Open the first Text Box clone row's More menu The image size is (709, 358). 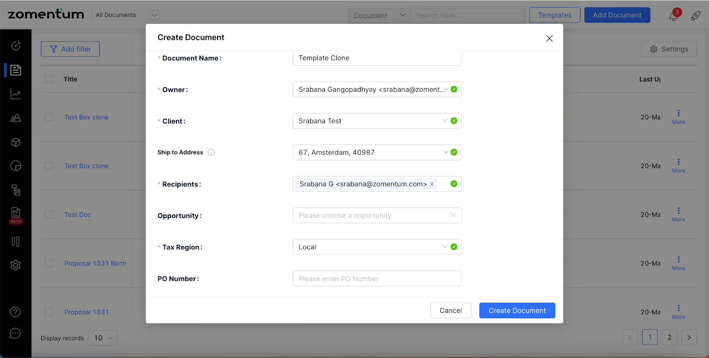coord(678,117)
